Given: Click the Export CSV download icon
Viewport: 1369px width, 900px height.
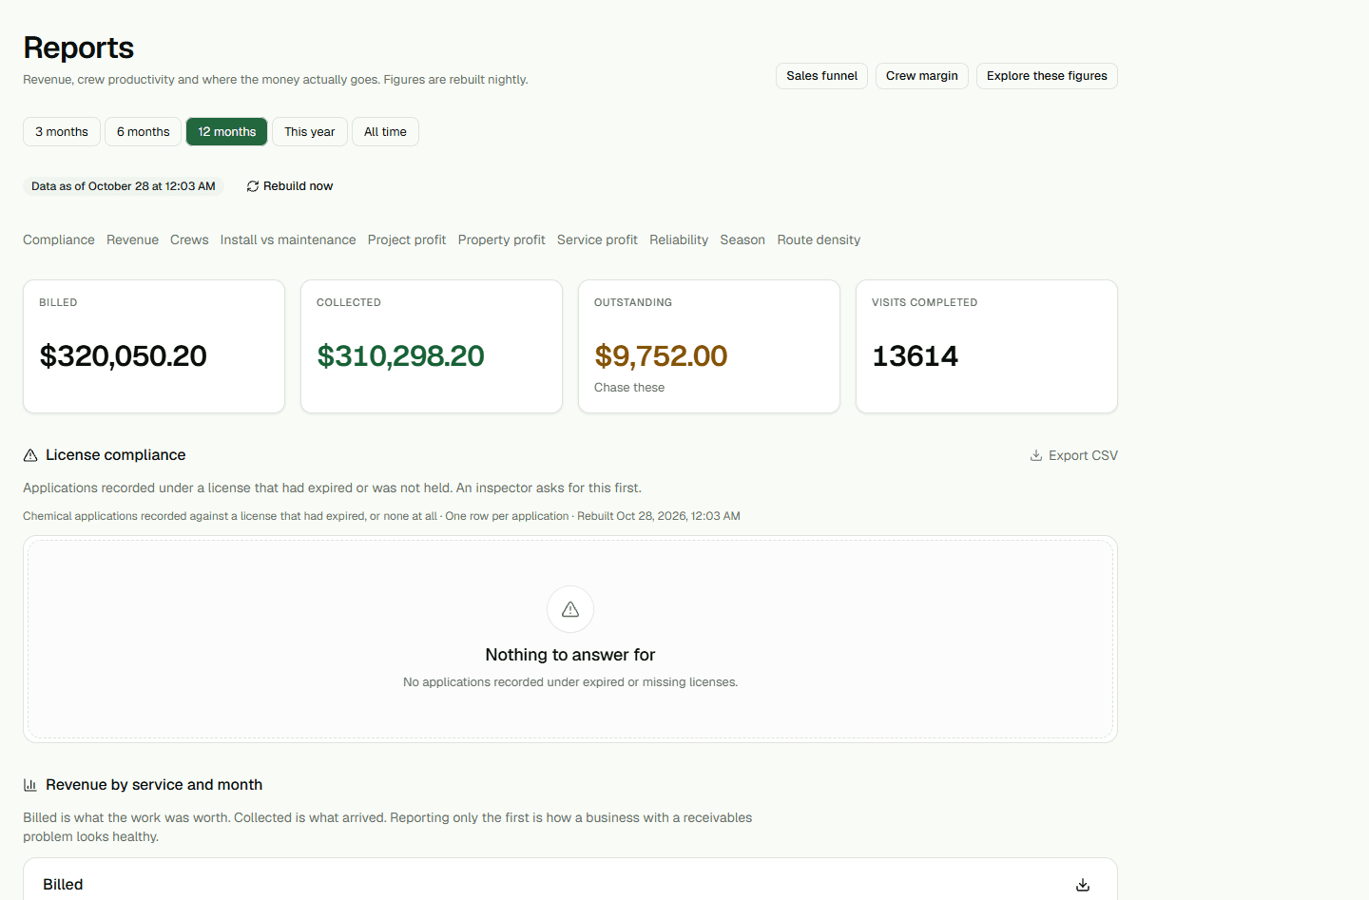Looking at the screenshot, I should coord(1036,455).
